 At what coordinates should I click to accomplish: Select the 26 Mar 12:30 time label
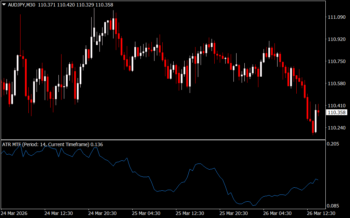click(321, 213)
